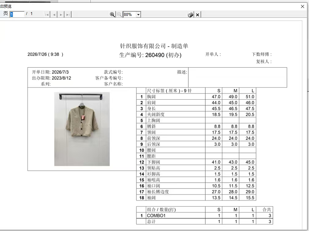Click the zoom percentage text box
Screen dimensions: 309x231
(x=130, y=15)
